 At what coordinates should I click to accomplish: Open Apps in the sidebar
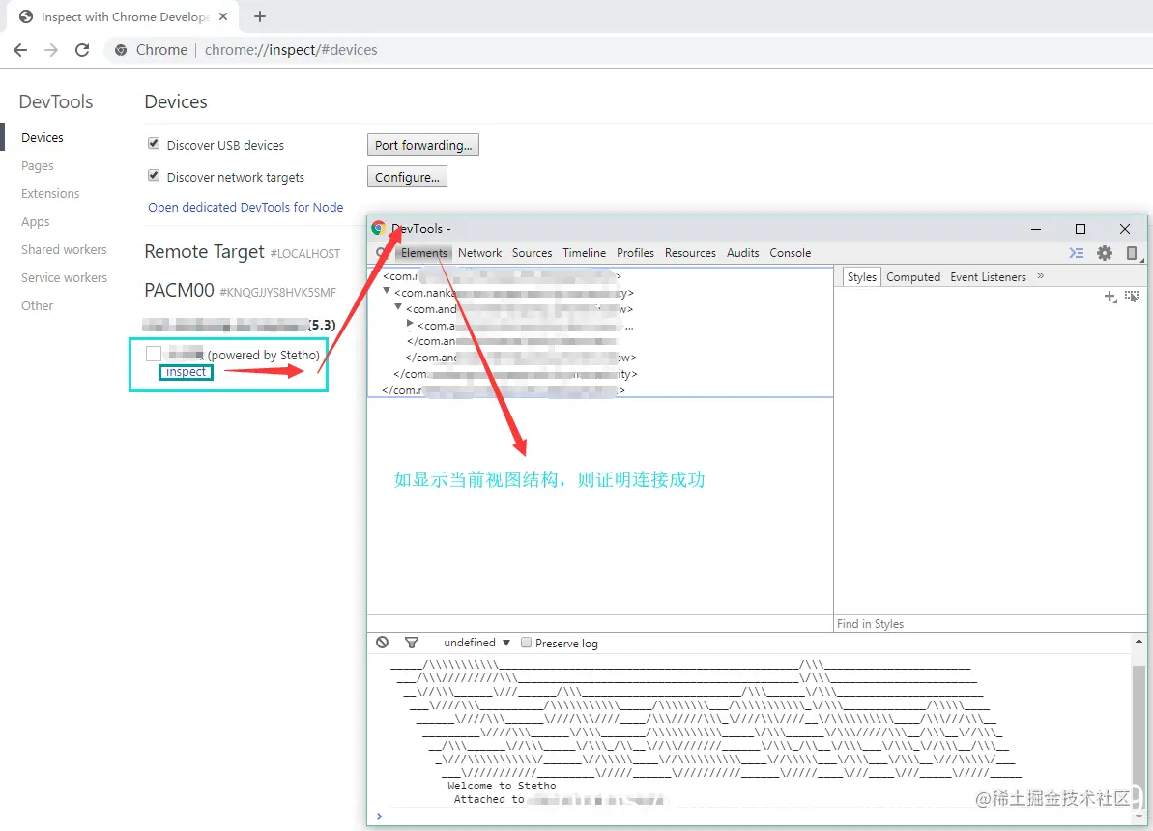36,221
